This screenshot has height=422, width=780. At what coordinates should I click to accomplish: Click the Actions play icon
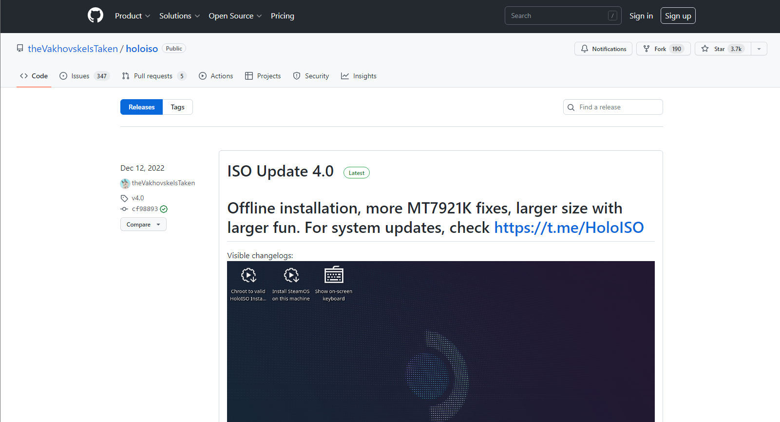pyautogui.click(x=203, y=76)
